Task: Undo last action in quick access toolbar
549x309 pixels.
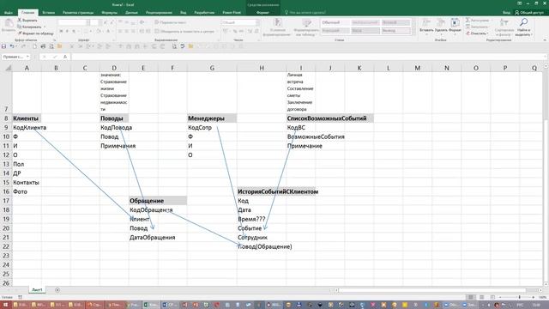Action: [x=12, y=46]
